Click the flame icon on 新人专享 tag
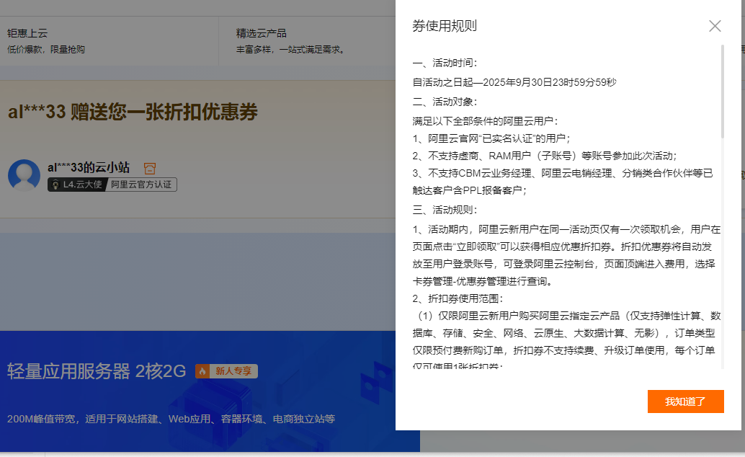This screenshot has width=745, height=457. click(x=203, y=371)
